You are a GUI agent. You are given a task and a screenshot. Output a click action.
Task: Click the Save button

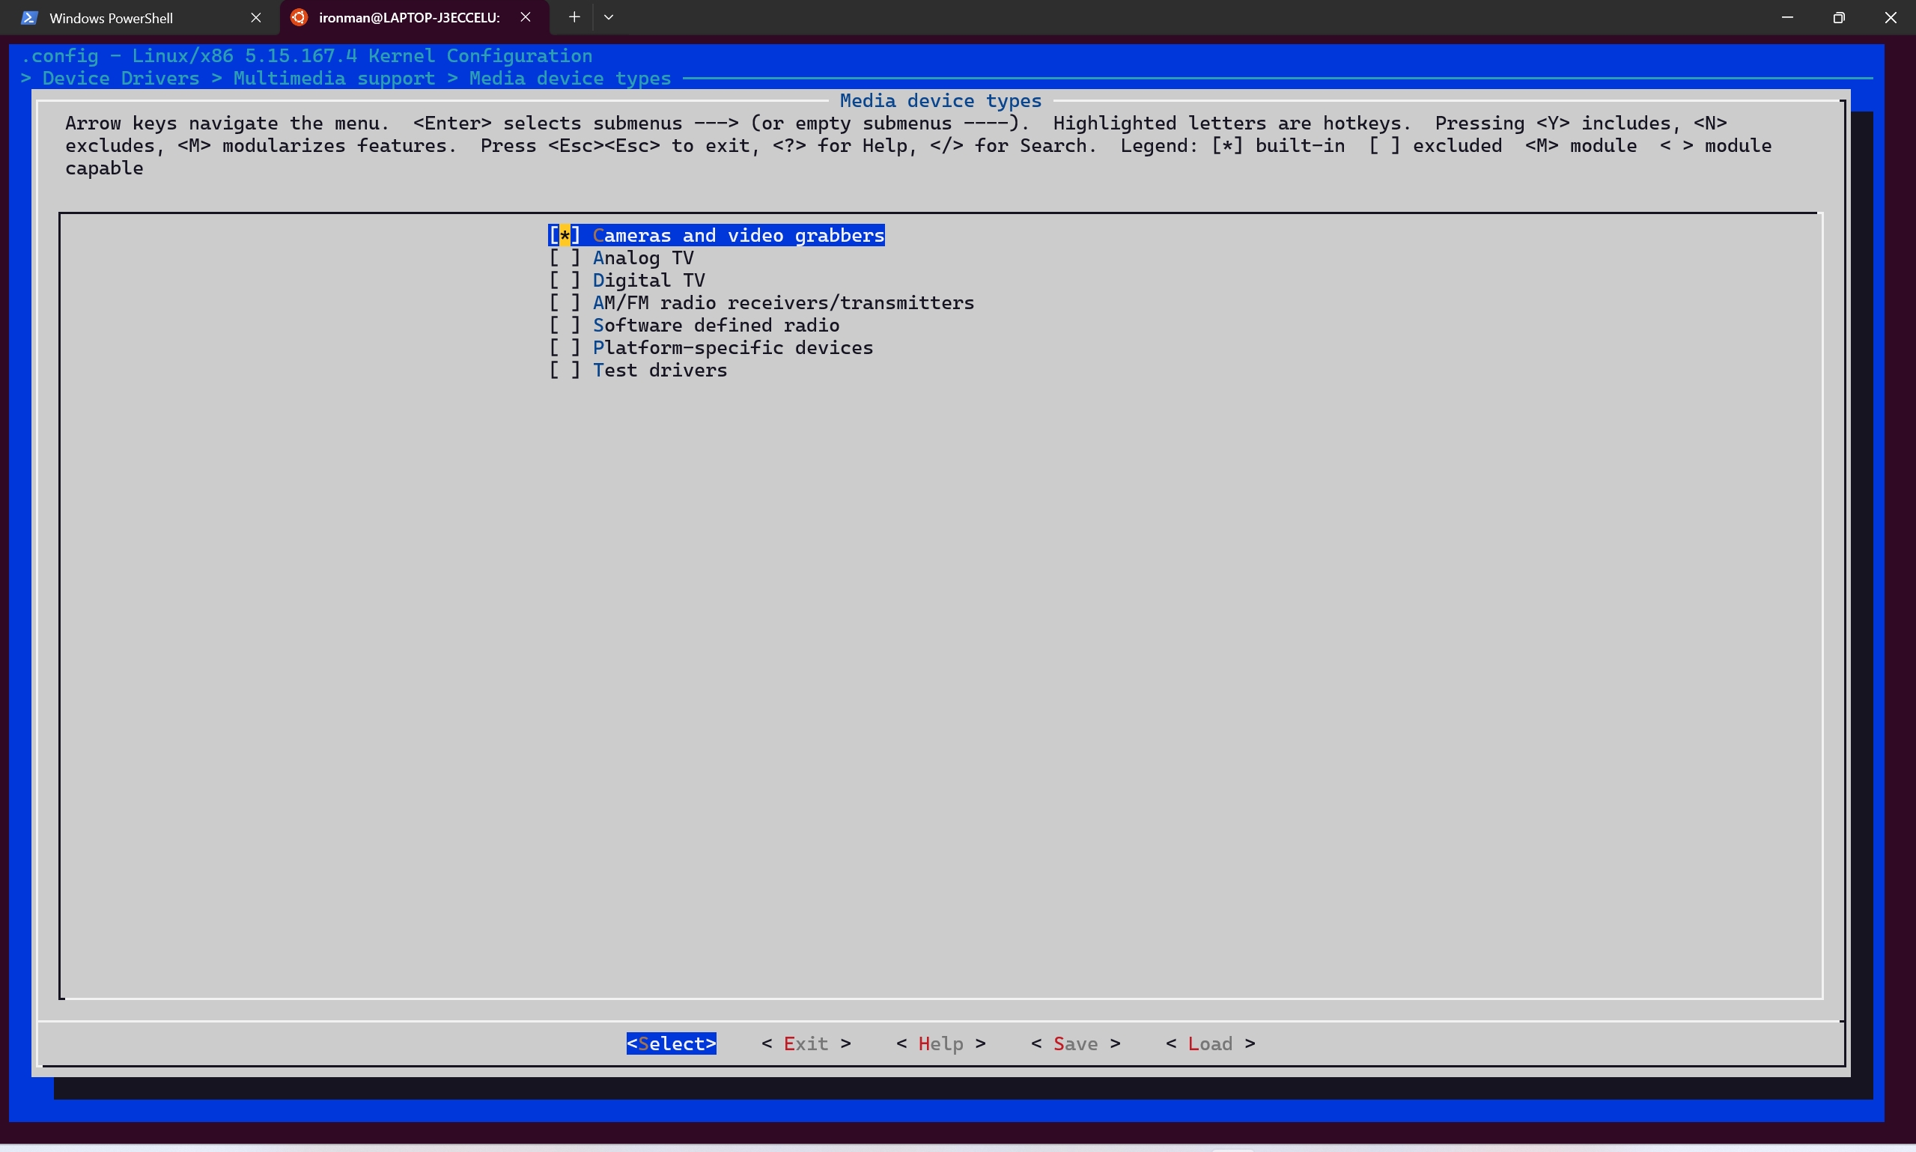[1075, 1043]
